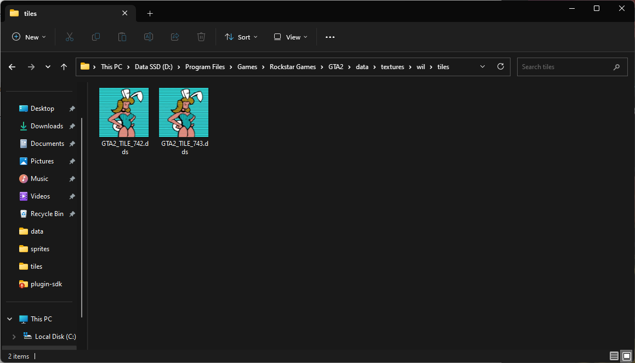Click the Back navigation arrow

click(12, 66)
